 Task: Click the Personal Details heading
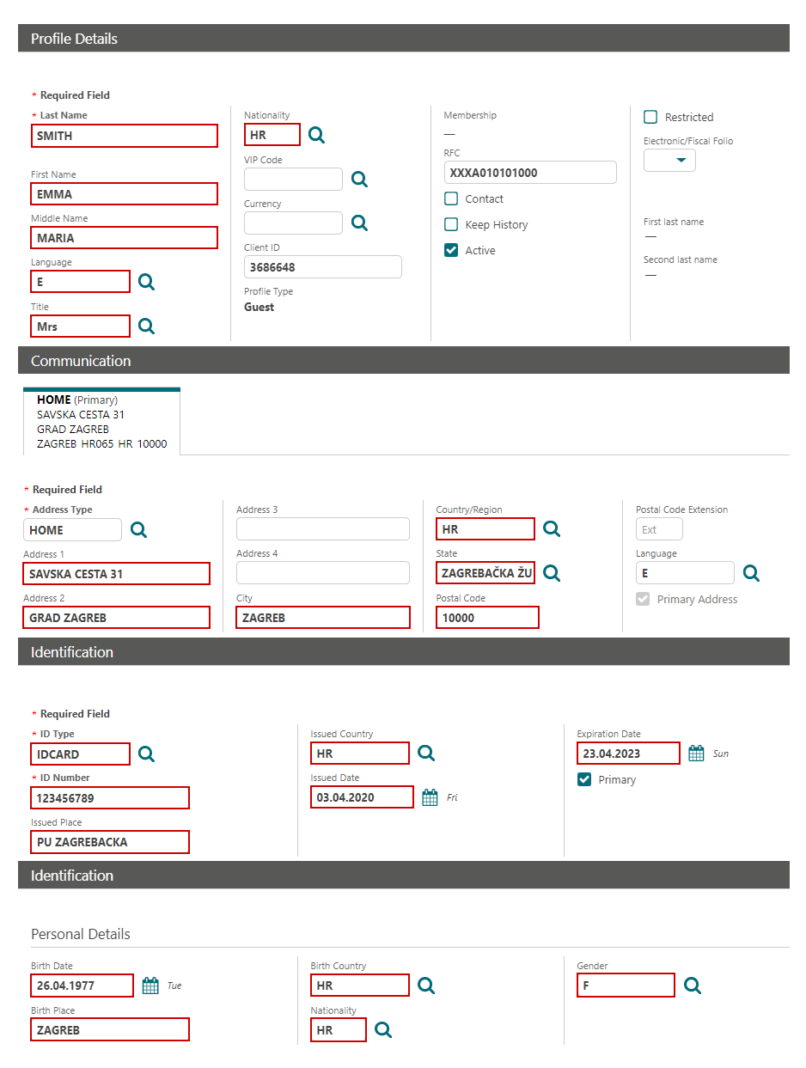(x=81, y=934)
